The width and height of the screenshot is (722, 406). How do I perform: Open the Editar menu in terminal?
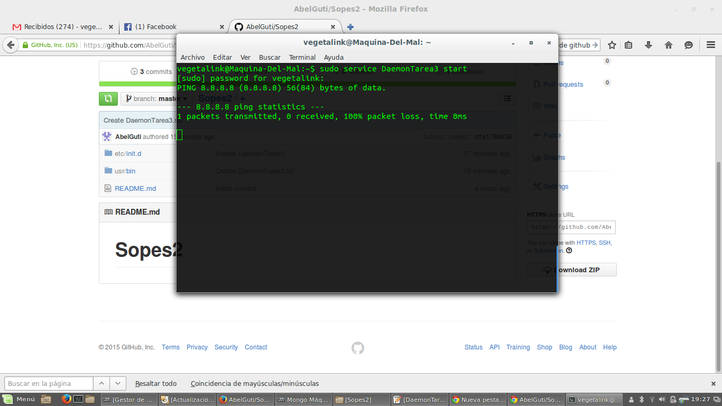[x=223, y=57]
